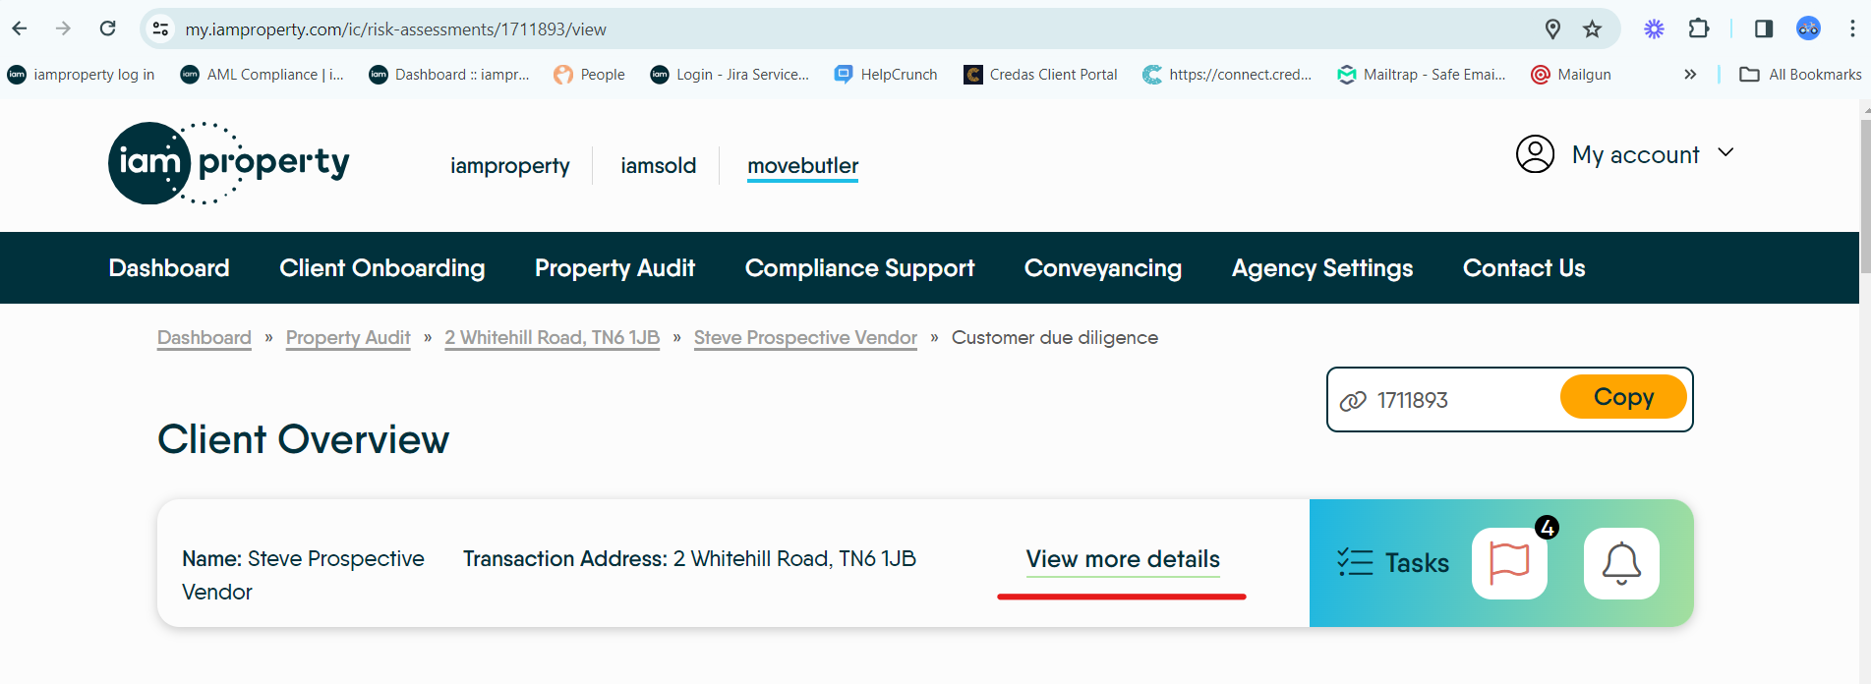This screenshot has height=684, width=1871.
Task: Open the connect.cred bookmark
Action: 1227,75
